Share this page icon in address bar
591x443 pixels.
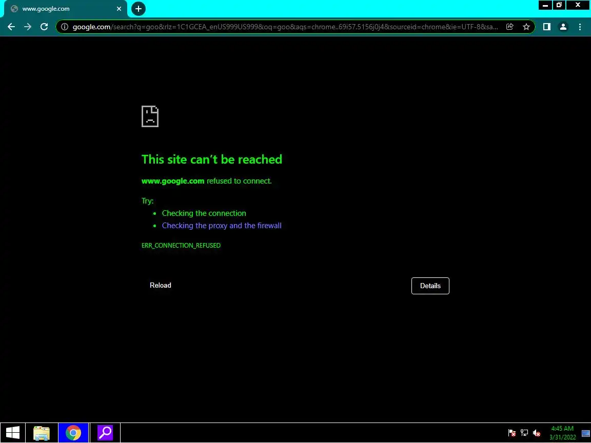coord(509,27)
